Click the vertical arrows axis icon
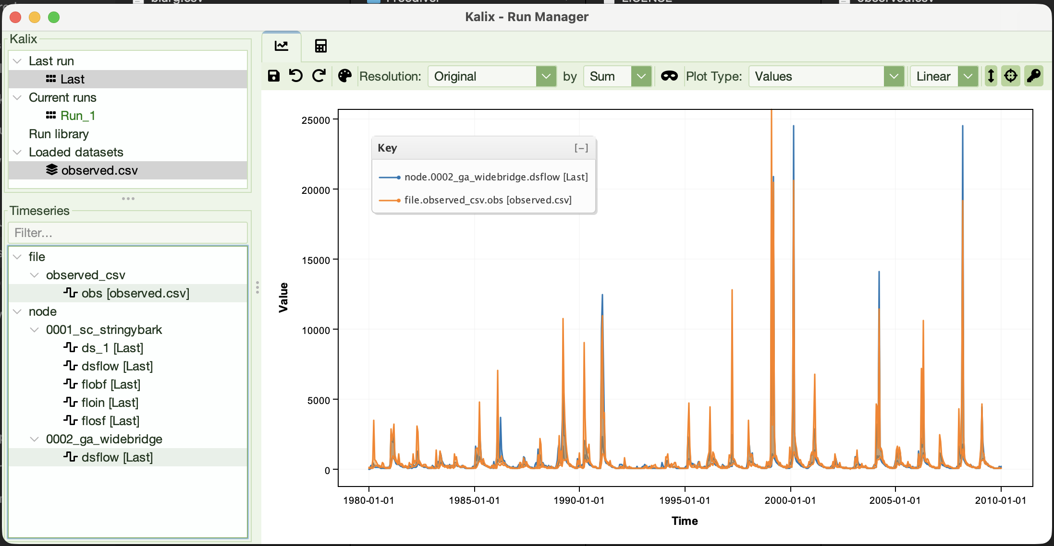This screenshot has width=1054, height=546. point(991,76)
